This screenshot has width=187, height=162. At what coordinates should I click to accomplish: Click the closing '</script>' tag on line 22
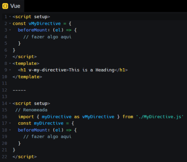pyautogui.click(x=25, y=157)
